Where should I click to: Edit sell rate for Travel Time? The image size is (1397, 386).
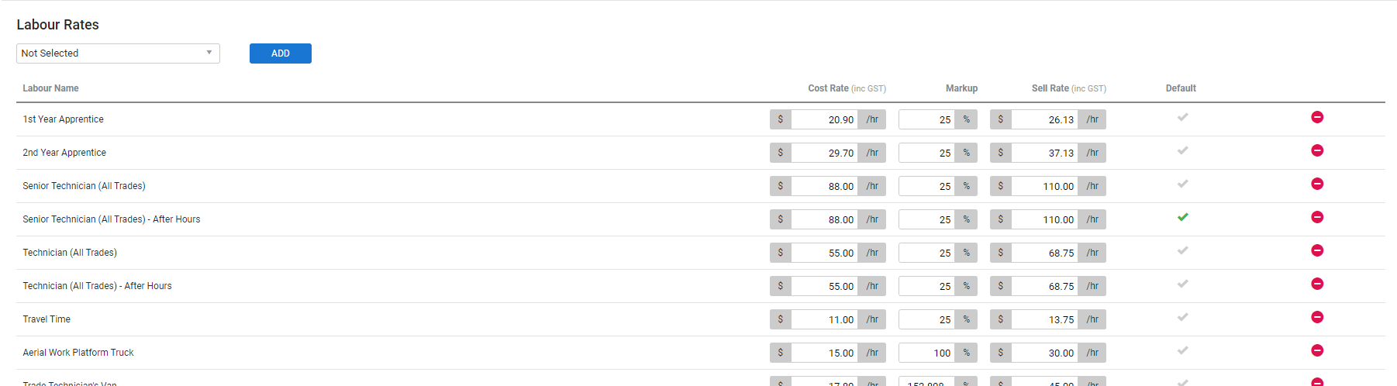[1044, 319]
